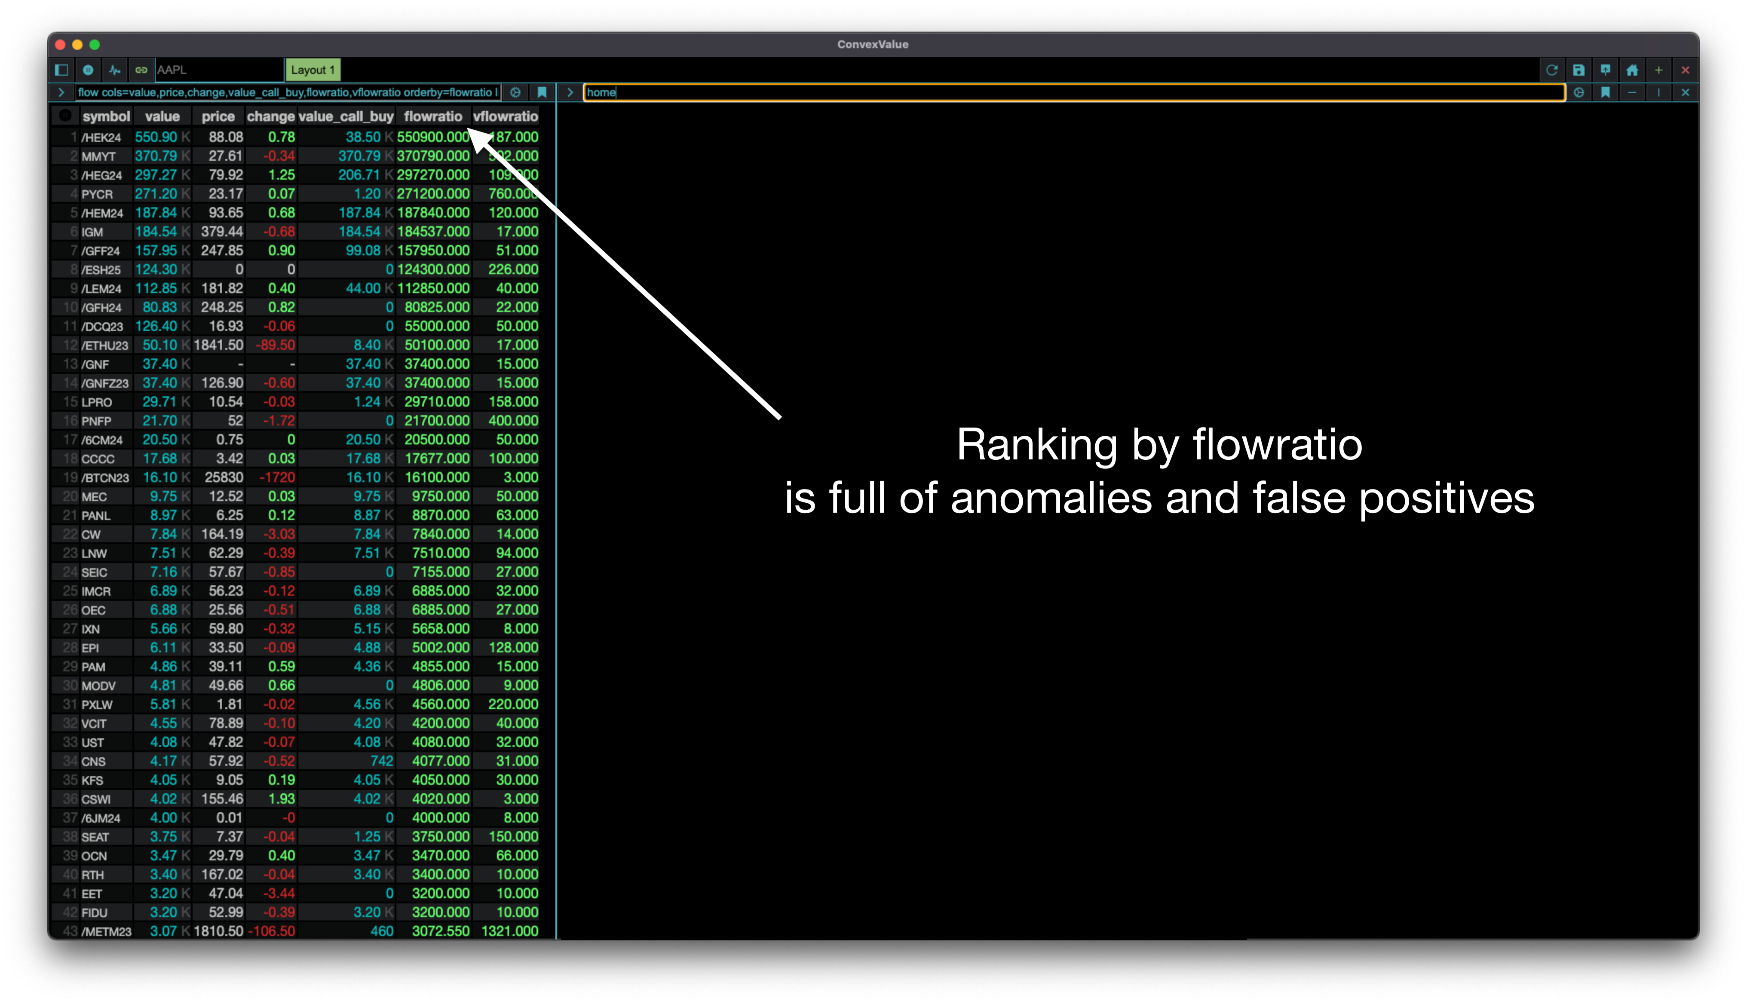
Task: Bookmark the flow command panel
Action: pos(542,92)
